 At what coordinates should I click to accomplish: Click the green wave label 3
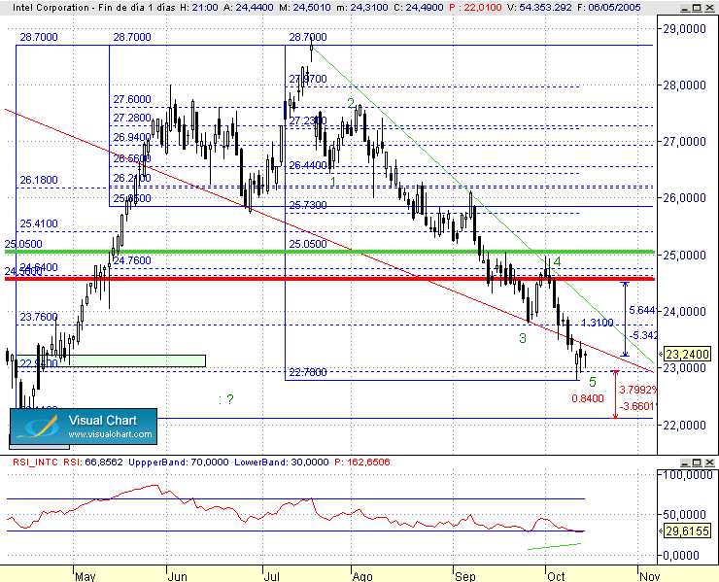click(x=523, y=338)
